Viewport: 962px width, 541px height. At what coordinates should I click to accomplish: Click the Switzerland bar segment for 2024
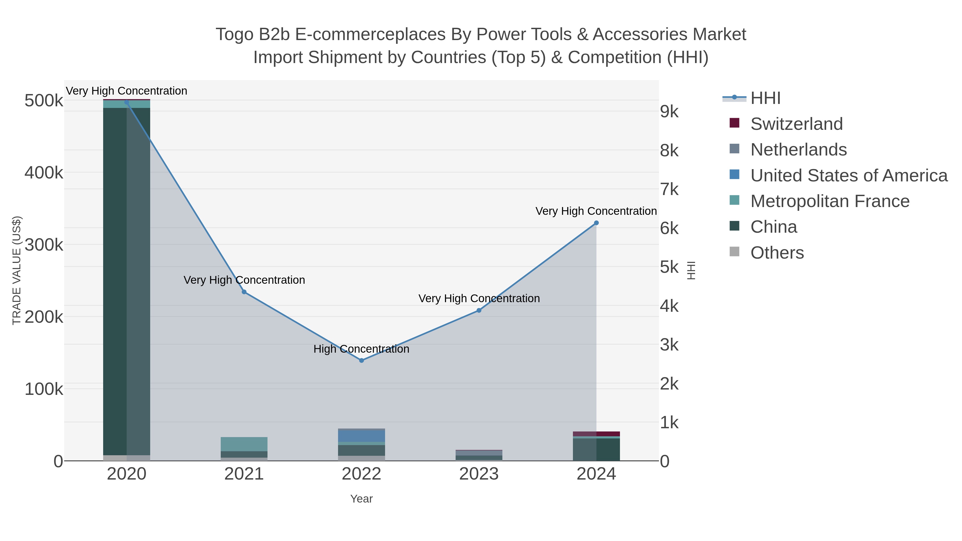click(596, 434)
